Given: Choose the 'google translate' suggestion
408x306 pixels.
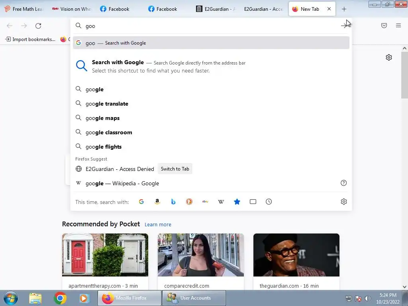Looking at the screenshot, I should tap(211, 104).
